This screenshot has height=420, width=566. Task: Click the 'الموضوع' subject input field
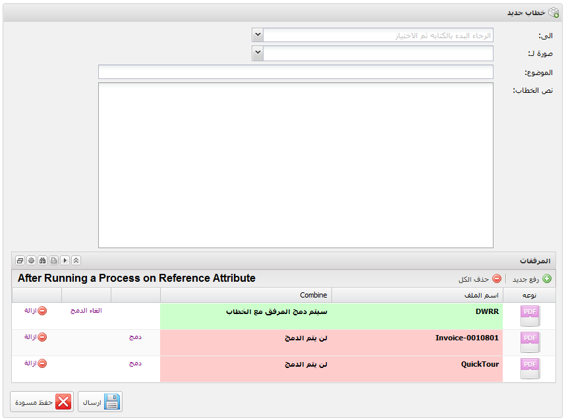pyautogui.click(x=296, y=72)
